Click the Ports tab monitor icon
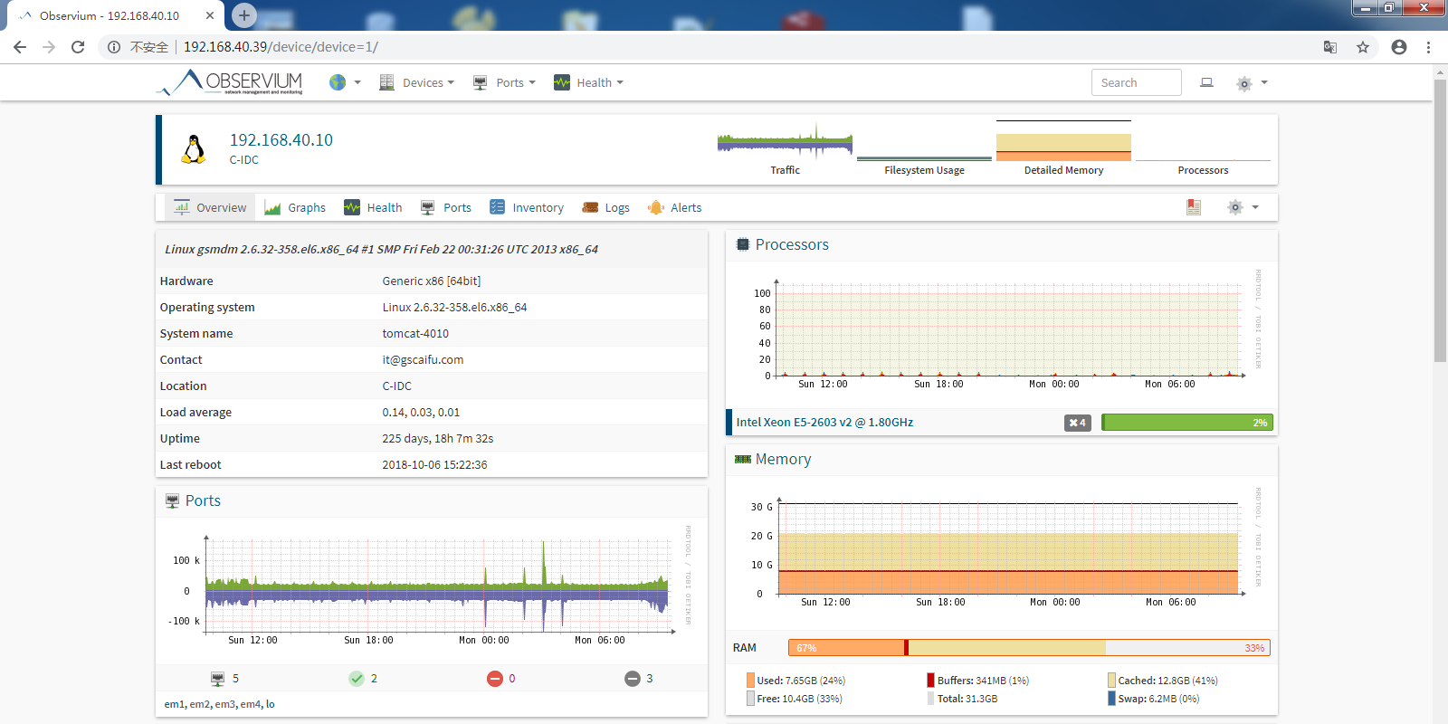Screen dimensions: 1448x724 pos(428,207)
